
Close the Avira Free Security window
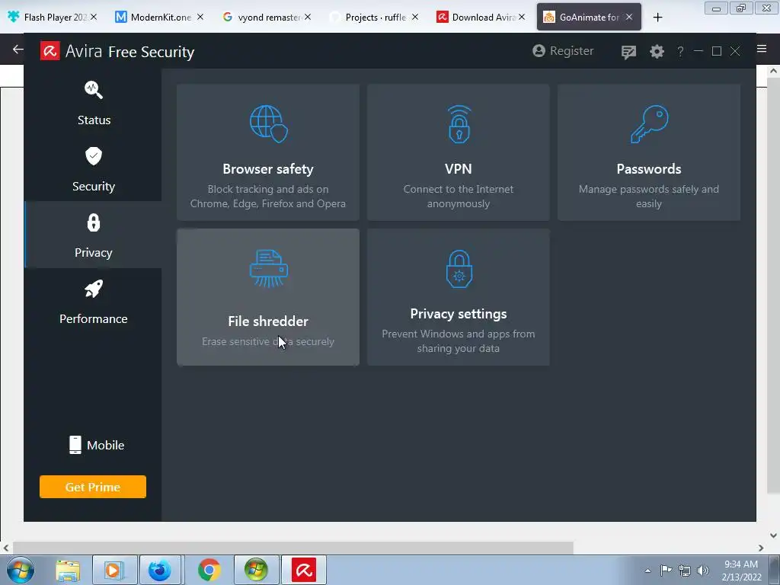pyautogui.click(x=735, y=51)
